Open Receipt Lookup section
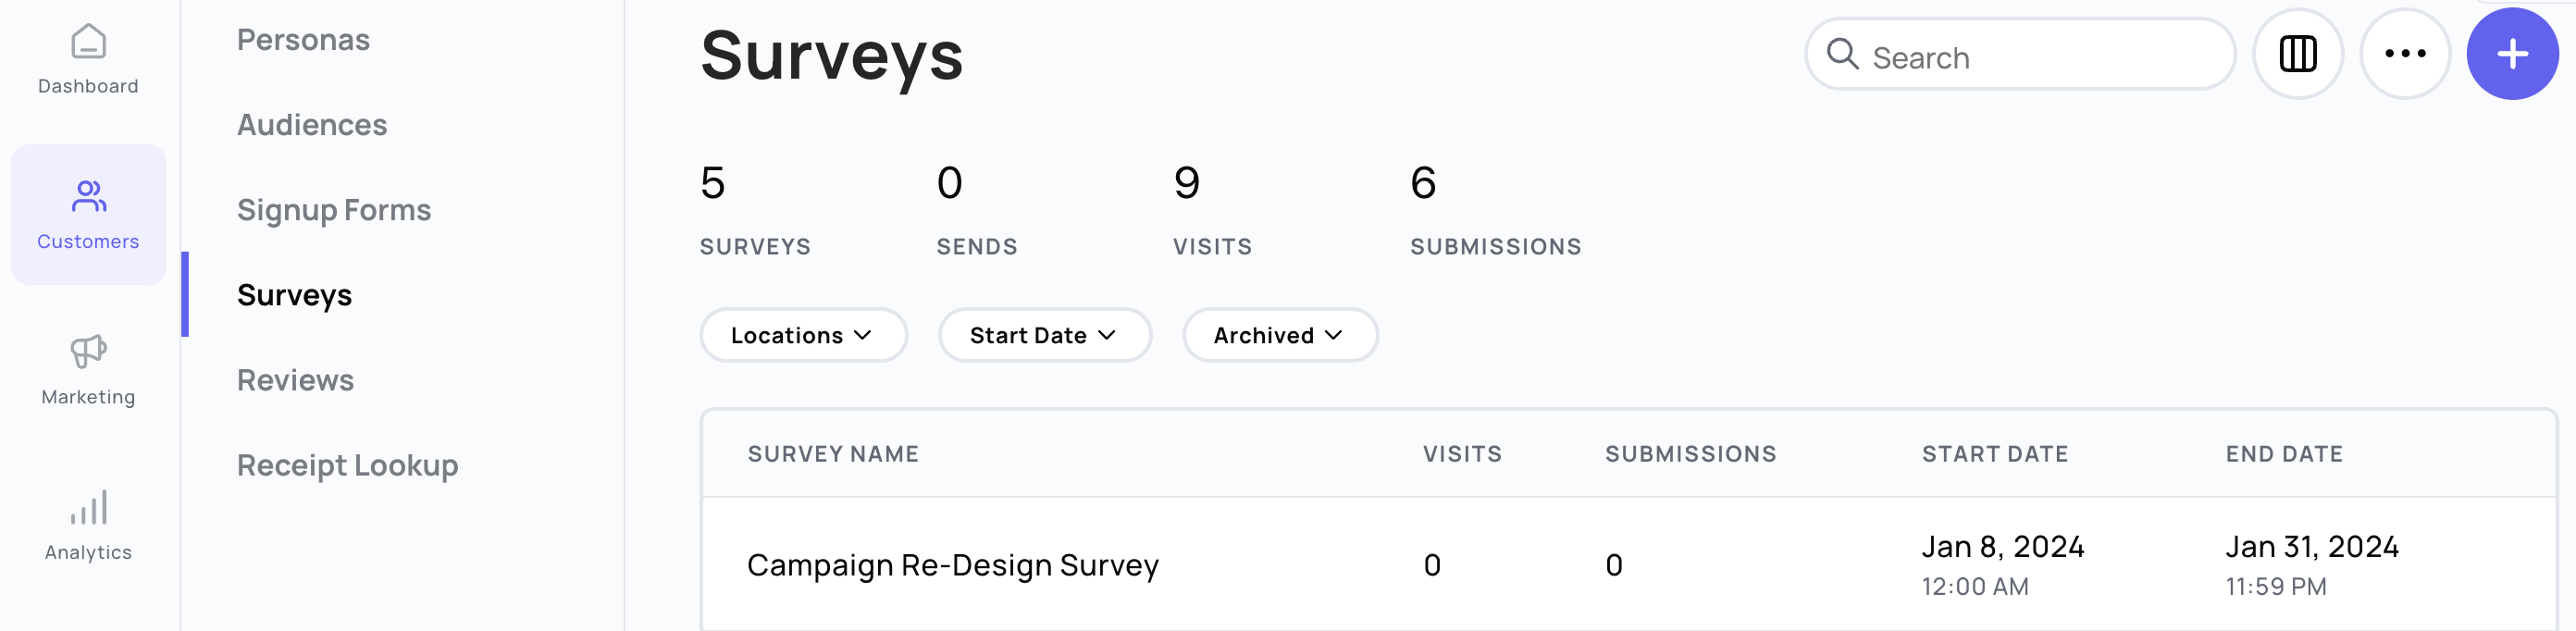The height and width of the screenshot is (631, 2576). click(347, 465)
